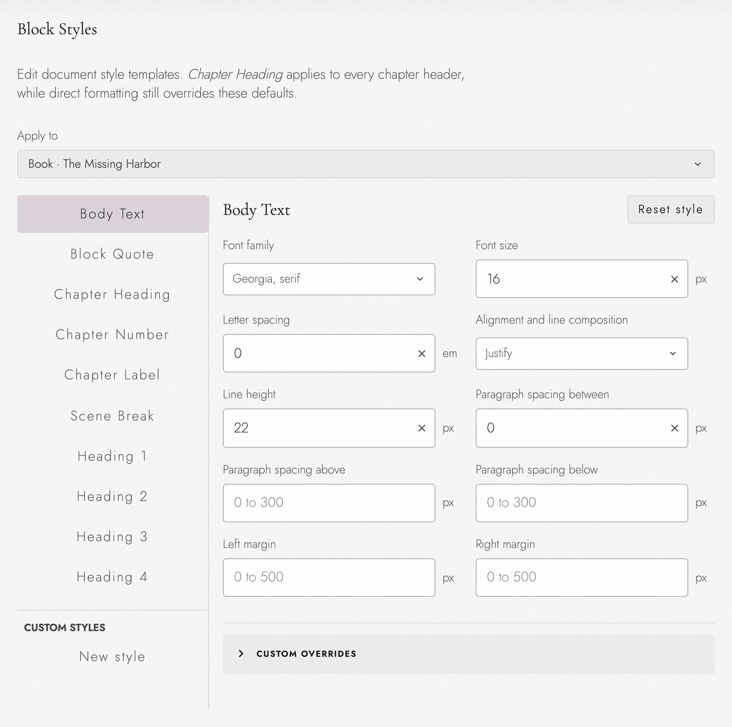
Task: Open the Chapter Heading style
Action: tap(112, 295)
